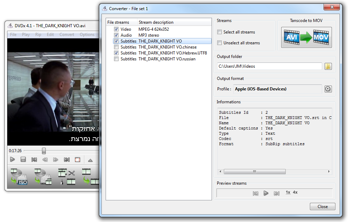Image resolution: width=348 pixels, height=222 pixels.
Task: Browse output folder with folder icon
Action: coord(328,66)
